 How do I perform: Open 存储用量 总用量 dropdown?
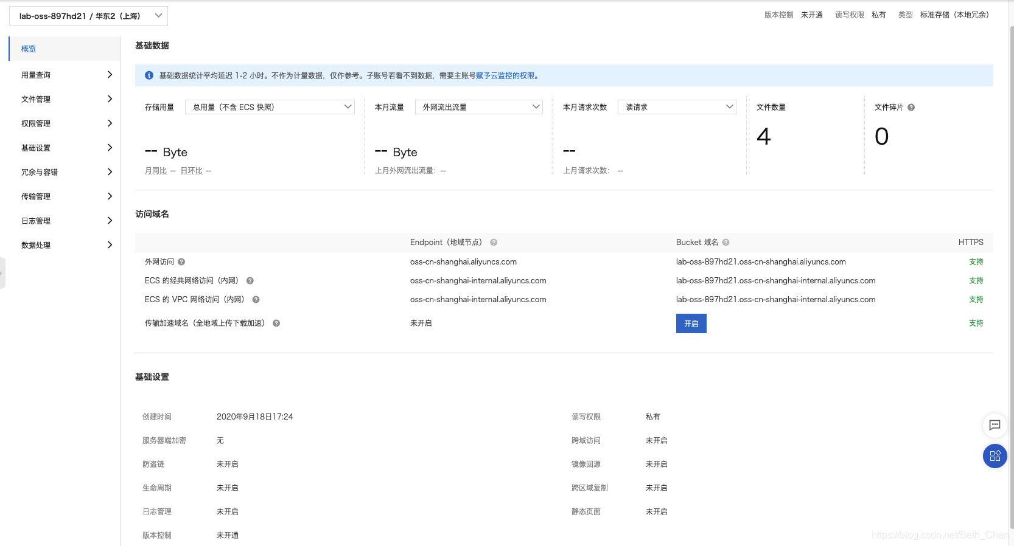270,107
